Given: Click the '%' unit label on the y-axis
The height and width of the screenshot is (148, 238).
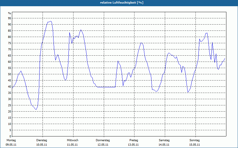Looking at the screenshot, I should click(10, 13).
